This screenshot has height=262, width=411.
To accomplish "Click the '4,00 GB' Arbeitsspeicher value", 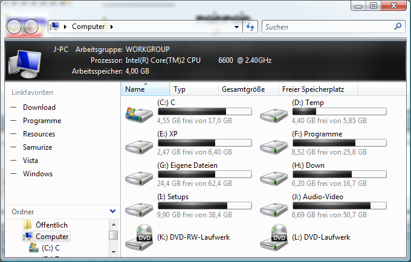I will point(137,71).
